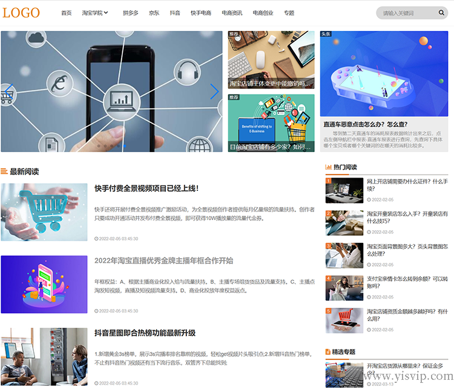
Task: Click the 最新阅读 section list icon
Action: pos(4,171)
